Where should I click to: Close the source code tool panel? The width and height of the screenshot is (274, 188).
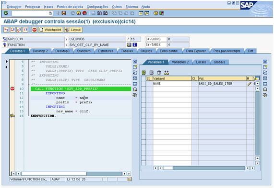pyautogui.click(x=135, y=62)
